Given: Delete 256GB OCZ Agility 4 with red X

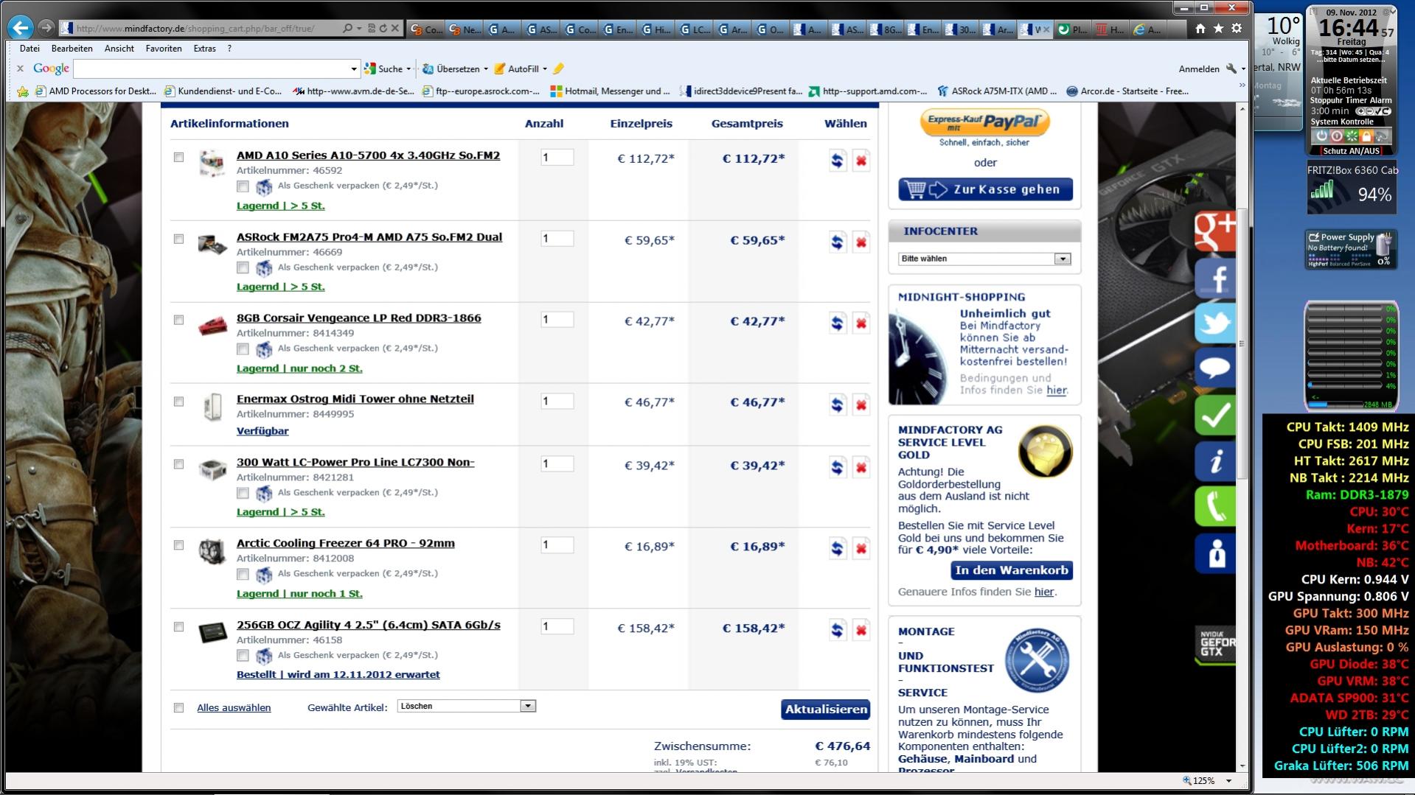Looking at the screenshot, I should (x=861, y=630).
